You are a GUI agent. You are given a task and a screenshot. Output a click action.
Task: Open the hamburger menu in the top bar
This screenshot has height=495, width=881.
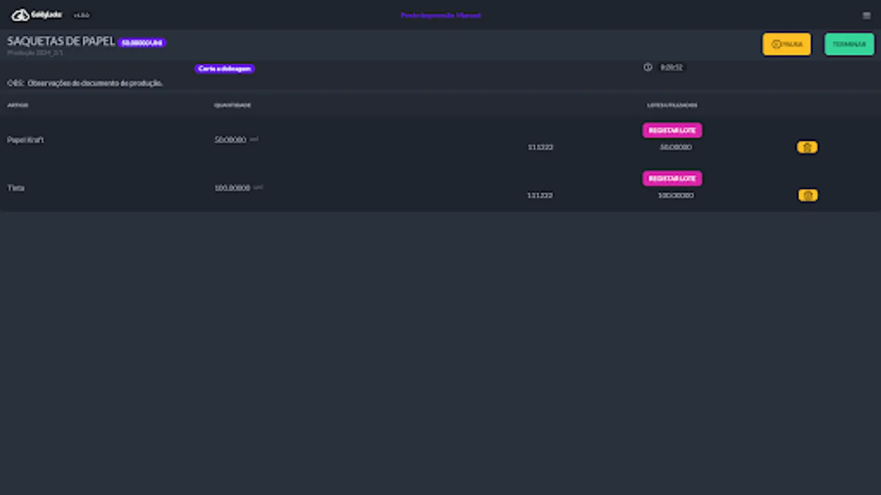867,15
